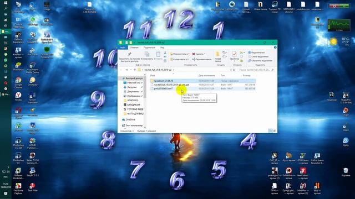The image size is (355, 199).
Task: Click the Back navigation arrow
Action: (x=121, y=70)
